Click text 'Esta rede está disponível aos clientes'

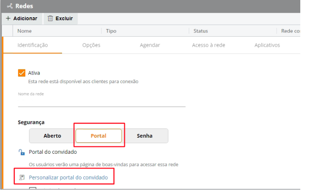tap(68, 81)
